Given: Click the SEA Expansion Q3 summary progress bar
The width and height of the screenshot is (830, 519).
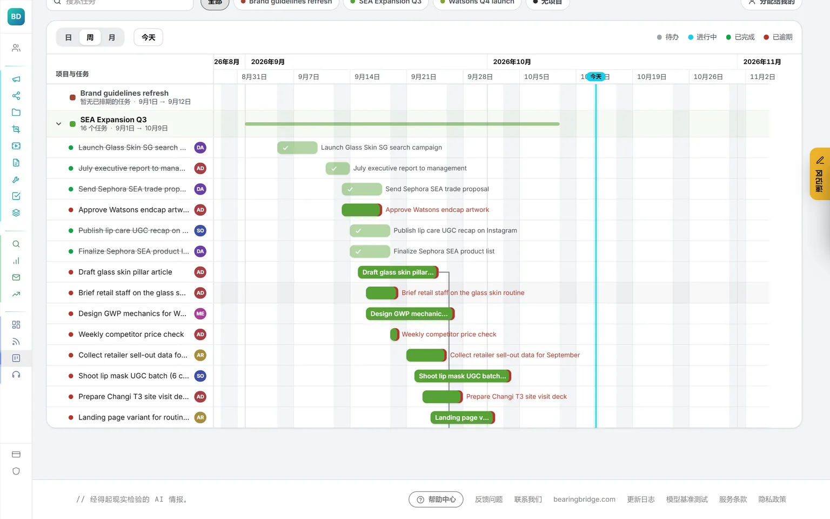Looking at the screenshot, I should coord(402,124).
